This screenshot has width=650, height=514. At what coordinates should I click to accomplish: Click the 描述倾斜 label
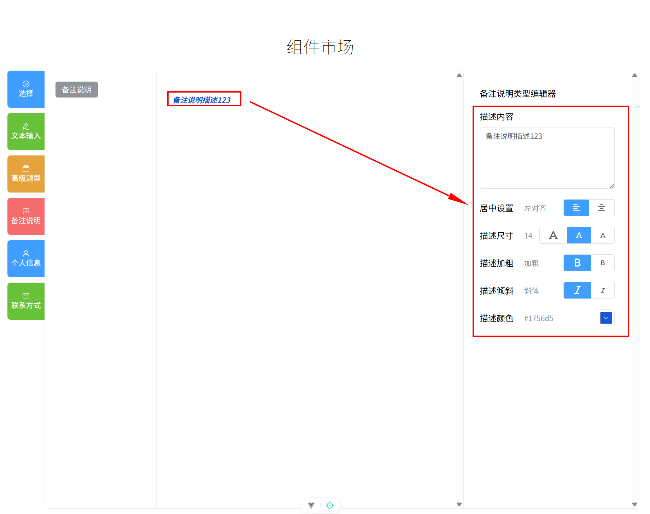coord(496,291)
